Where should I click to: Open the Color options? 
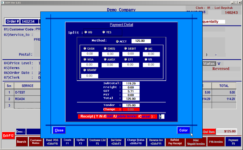(x=183, y=130)
